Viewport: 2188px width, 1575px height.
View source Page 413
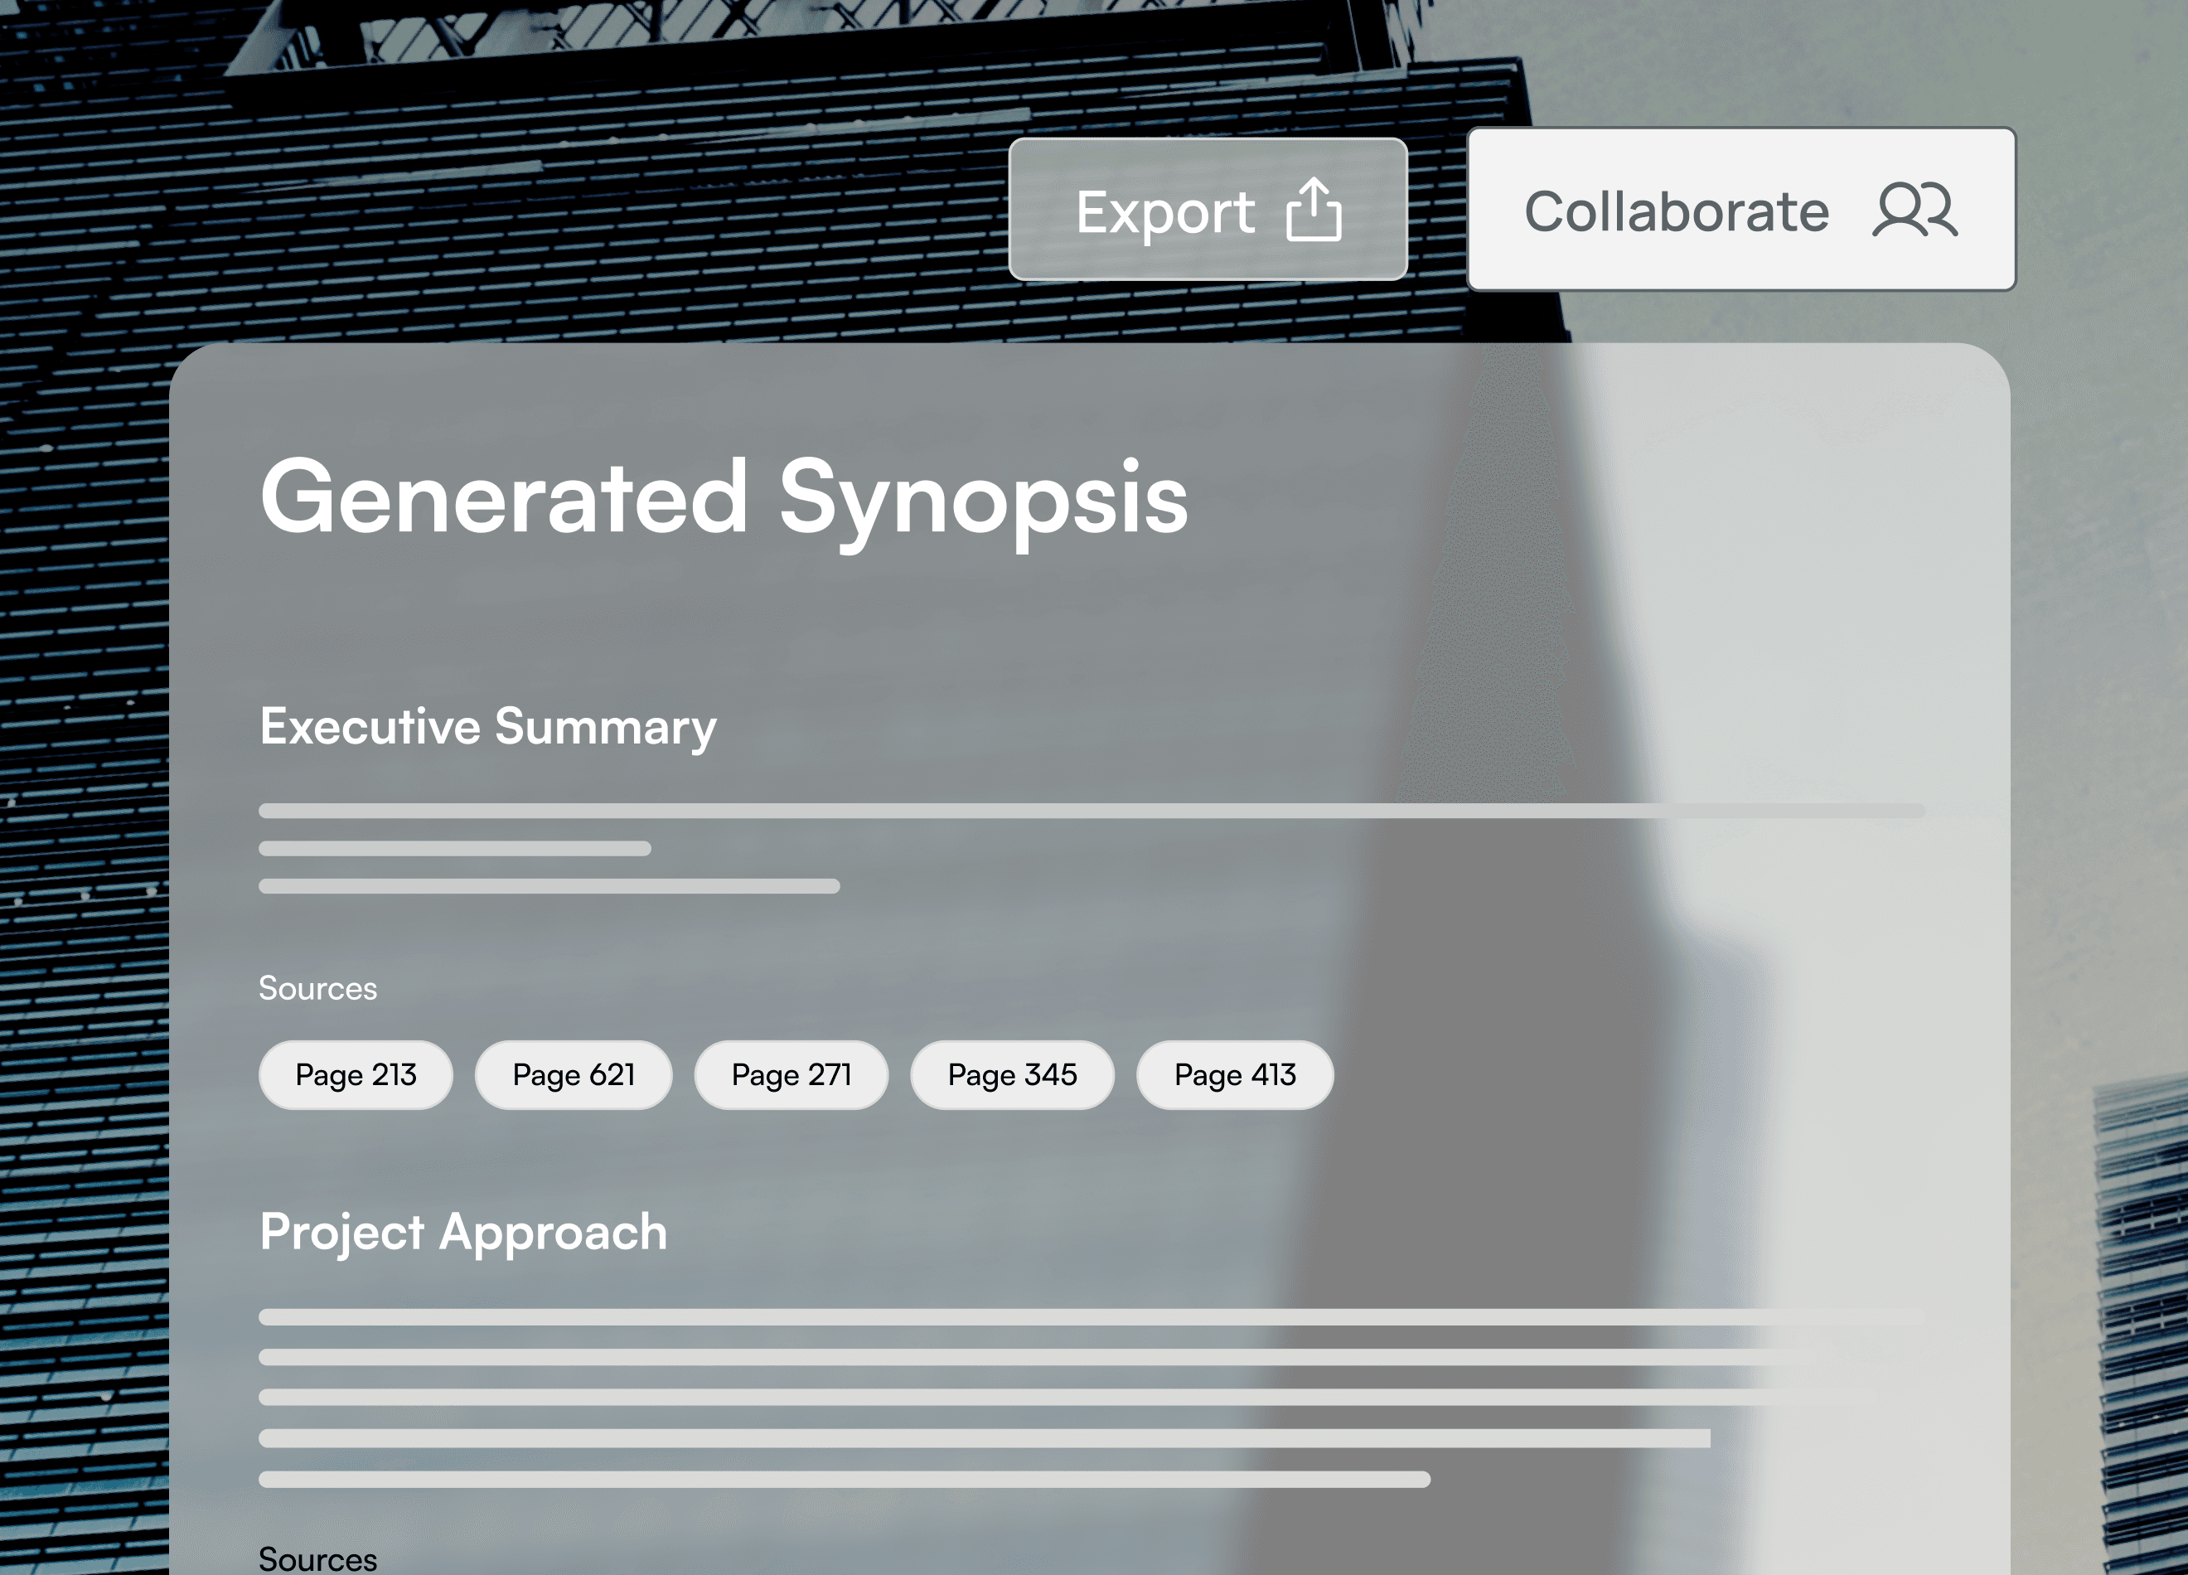(1235, 1075)
